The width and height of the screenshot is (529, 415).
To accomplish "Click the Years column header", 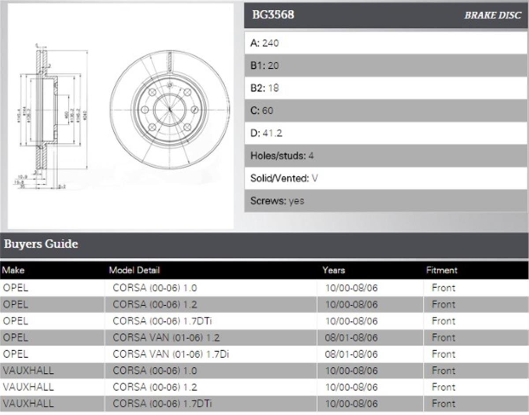I will pos(334,270).
